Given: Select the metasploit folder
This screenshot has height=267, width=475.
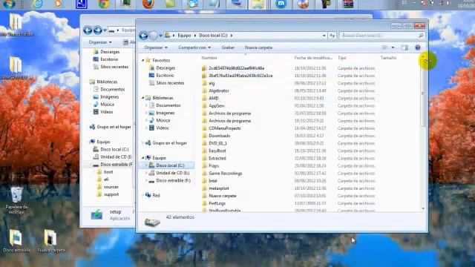Looking at the screenshot, I should coord(219,188).
